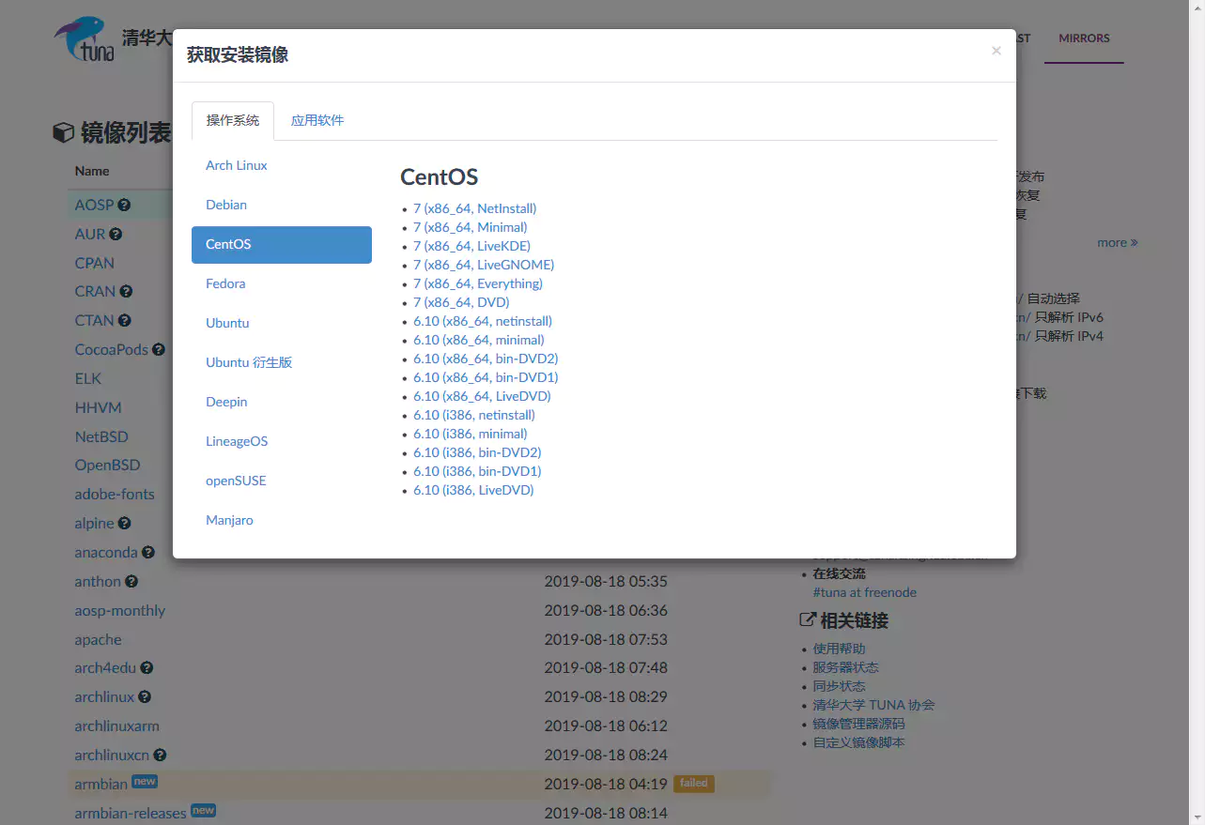1205x825 pixels.
Task: Expand news list via the more » link
Action: tap(1117, 242)
